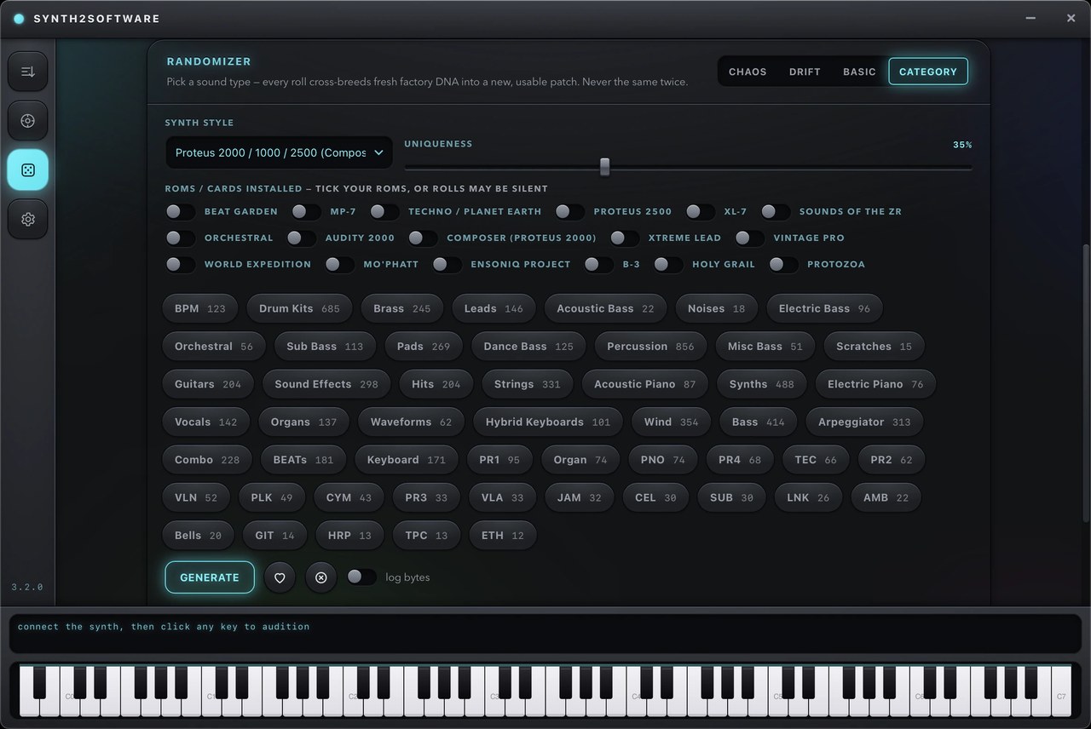Screen dimensions: 1091x729
Task: Turn on the log bytes switch
Action: click(361, 577)
